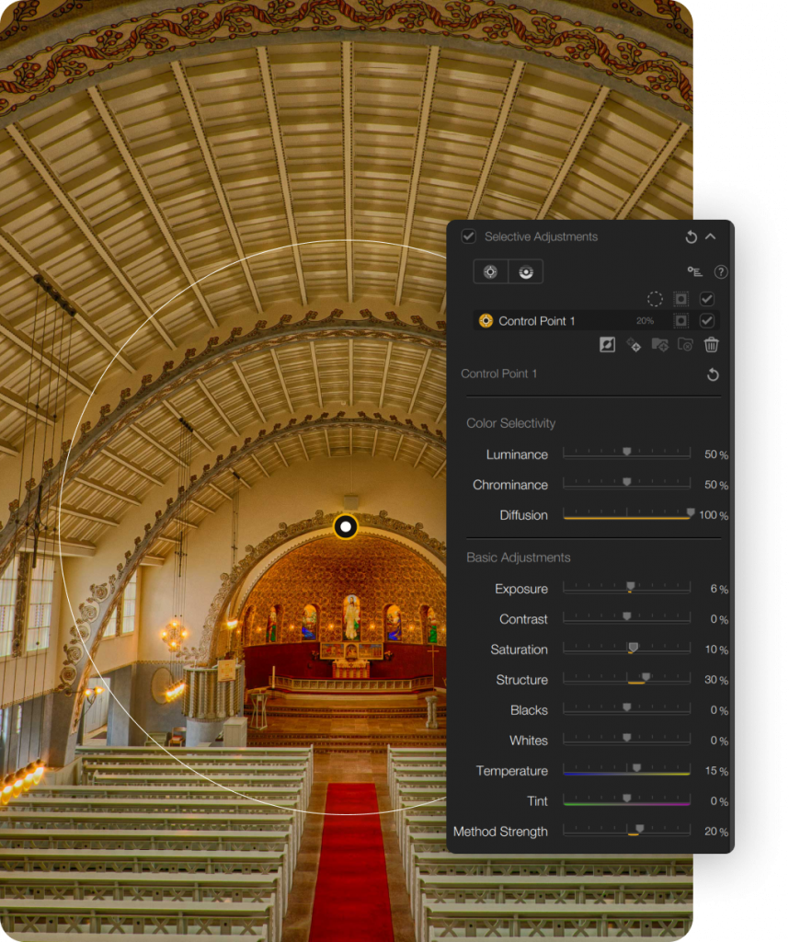Select the Basic Adjustments section header
The image size is (789, 942).
pos(517,557)
